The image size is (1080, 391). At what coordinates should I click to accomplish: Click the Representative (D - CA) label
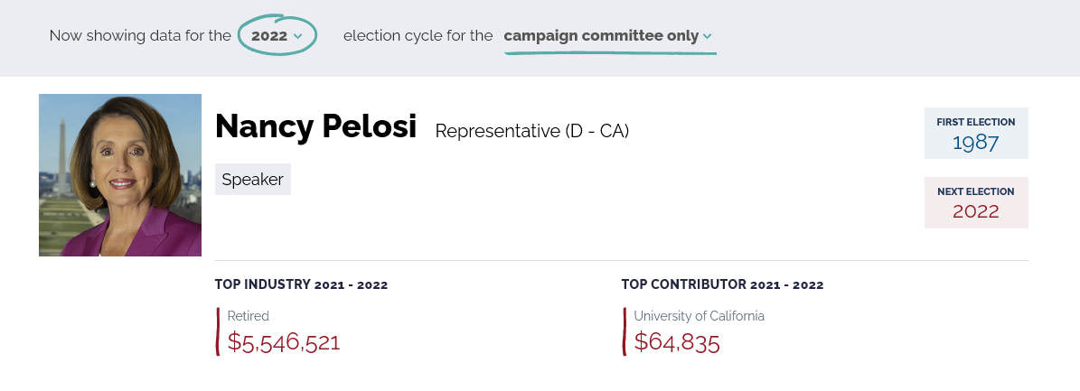click(x=531, y=131)
